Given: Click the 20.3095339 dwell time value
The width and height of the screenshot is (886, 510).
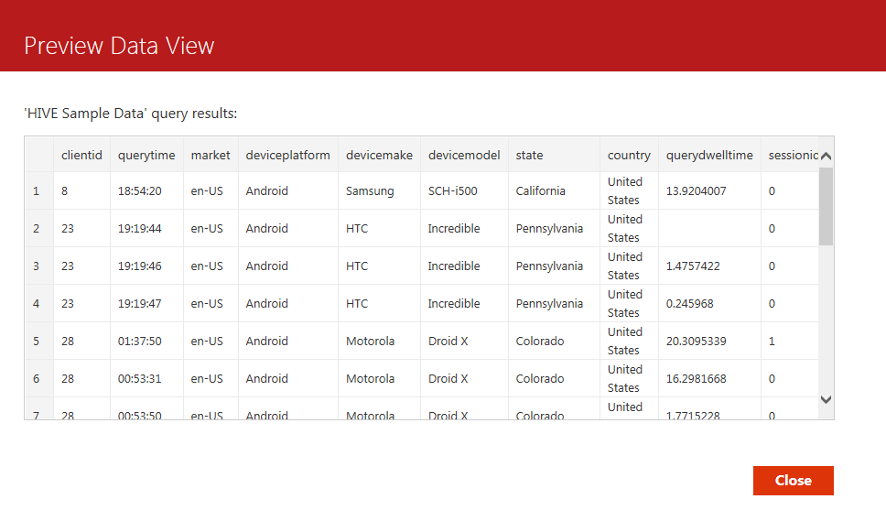Looking at the screenshot, I should tap(698, 341).
